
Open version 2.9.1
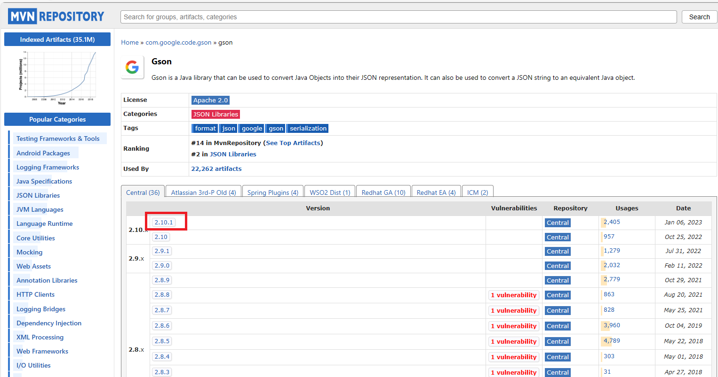[162, 251]
